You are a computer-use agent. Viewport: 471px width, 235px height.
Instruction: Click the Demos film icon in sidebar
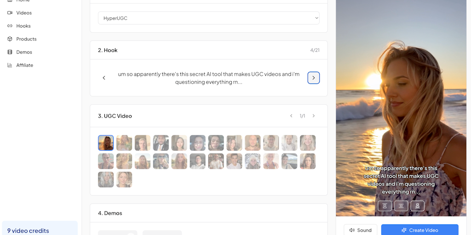[x=10, y=52]
